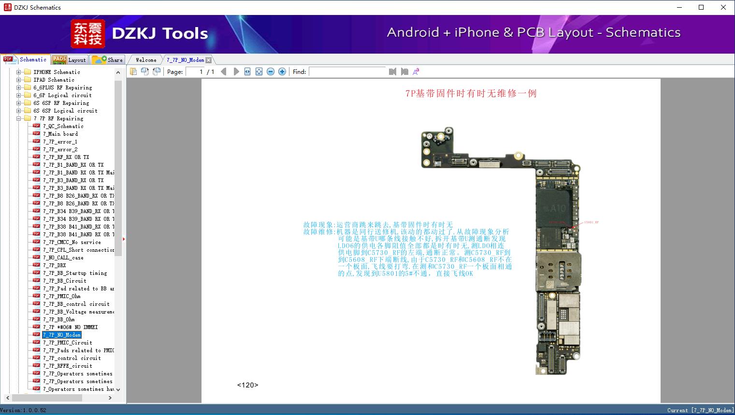This screenshot has height=415, width=735.
Task: Click the DZKJ logo in the banner
Action: click(x=88, y=33)
